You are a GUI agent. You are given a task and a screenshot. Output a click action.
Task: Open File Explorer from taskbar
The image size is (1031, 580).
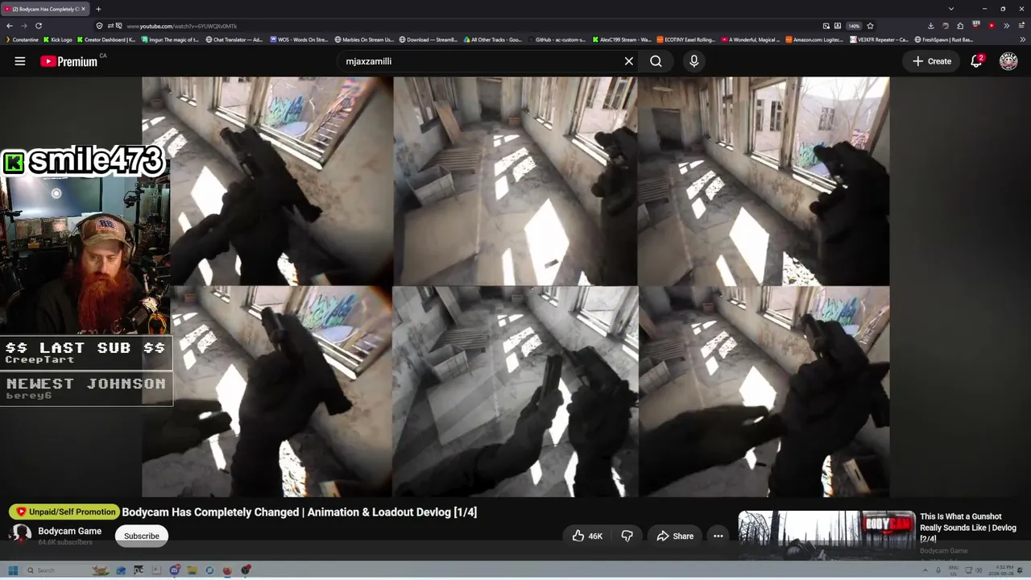click(x=192, y=570)
